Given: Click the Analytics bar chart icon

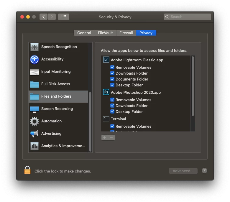Looking at the screenshot, I should coord(34,146).
